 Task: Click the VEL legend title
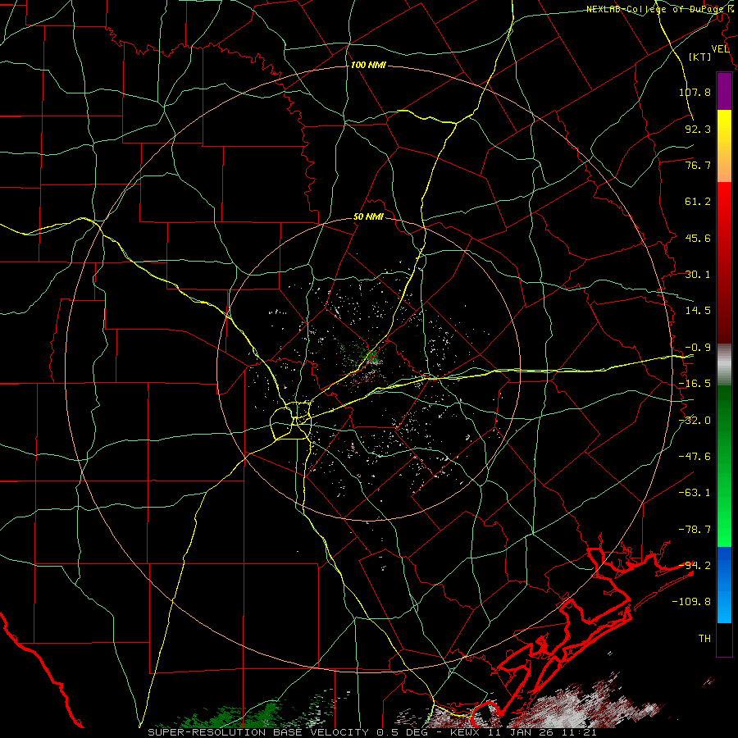tap(721, 49)
